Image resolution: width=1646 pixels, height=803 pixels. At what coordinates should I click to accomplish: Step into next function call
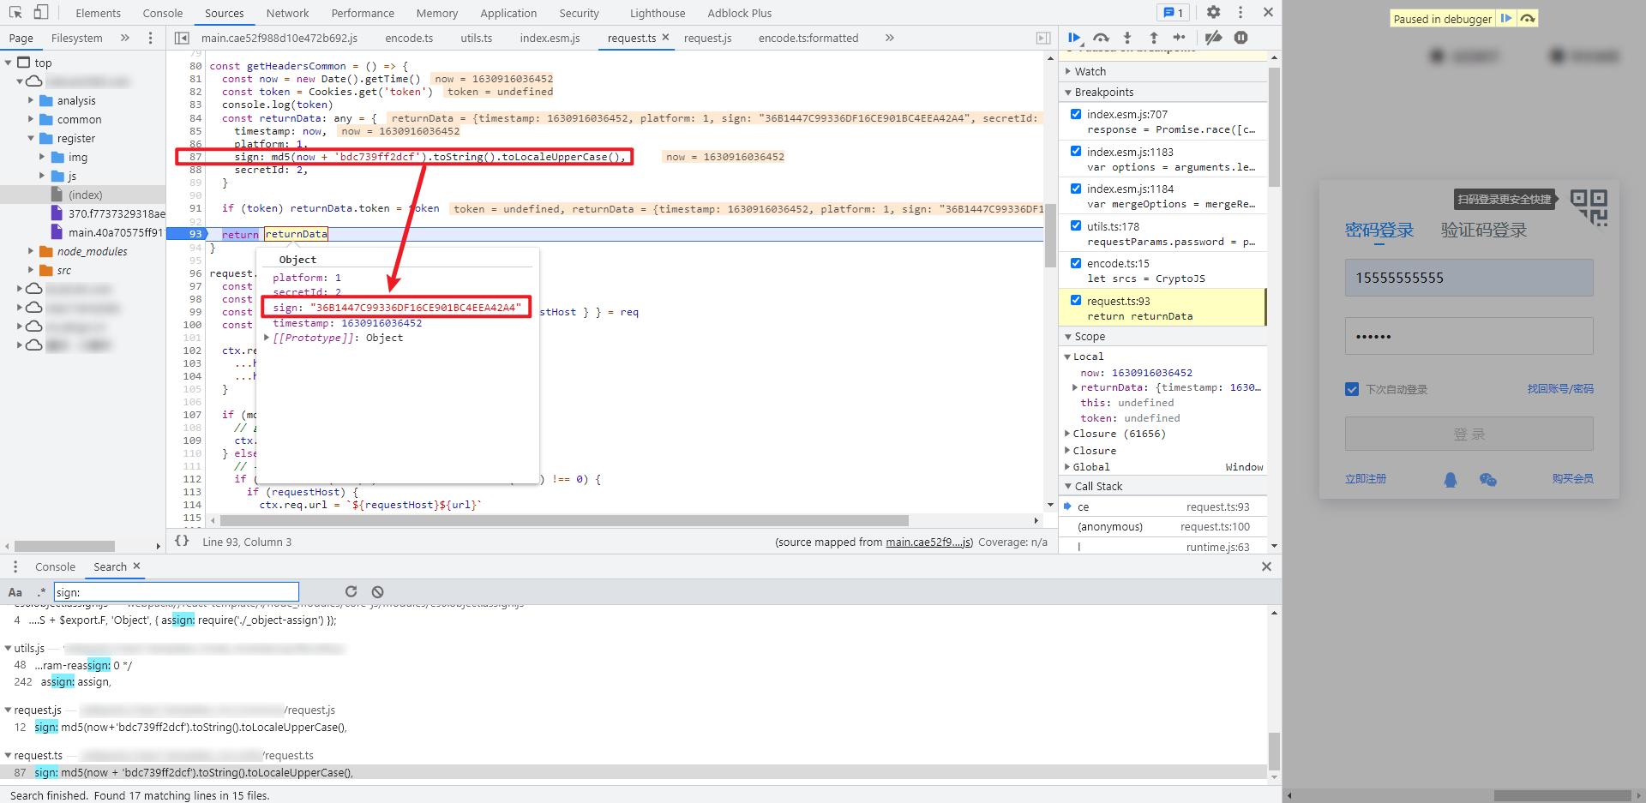click(1127, 38)
